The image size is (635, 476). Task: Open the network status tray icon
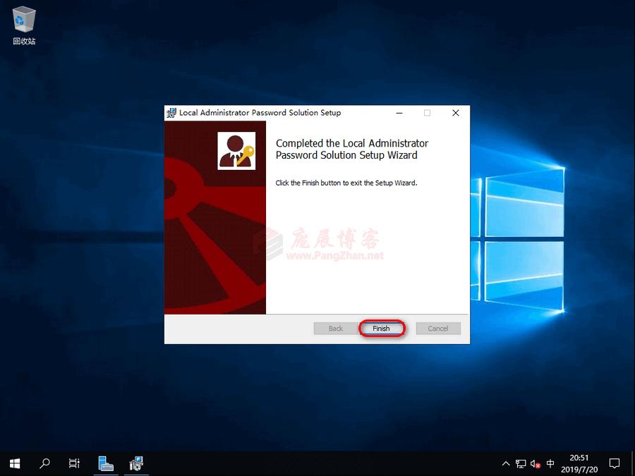(521, 463)
